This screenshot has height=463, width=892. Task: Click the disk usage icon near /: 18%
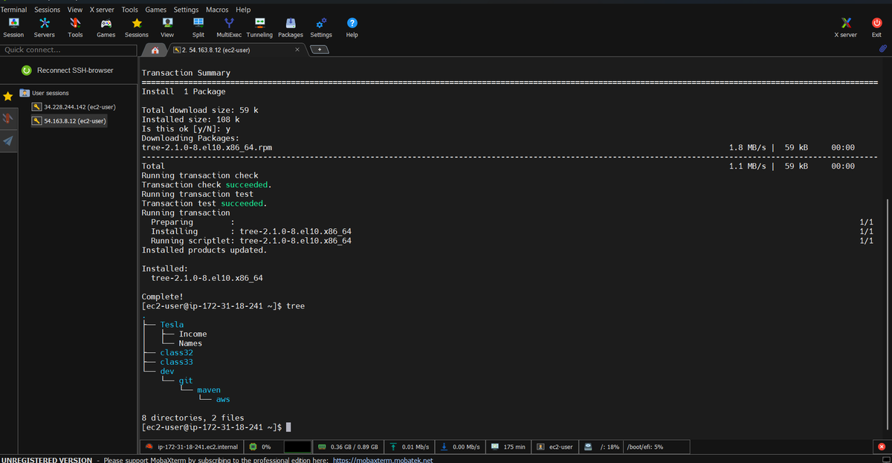click(588, 447)
